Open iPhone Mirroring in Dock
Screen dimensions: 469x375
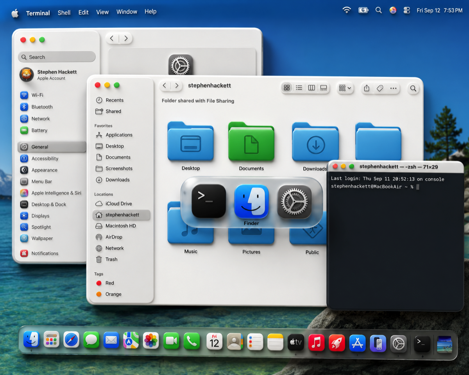click(378, 343)
